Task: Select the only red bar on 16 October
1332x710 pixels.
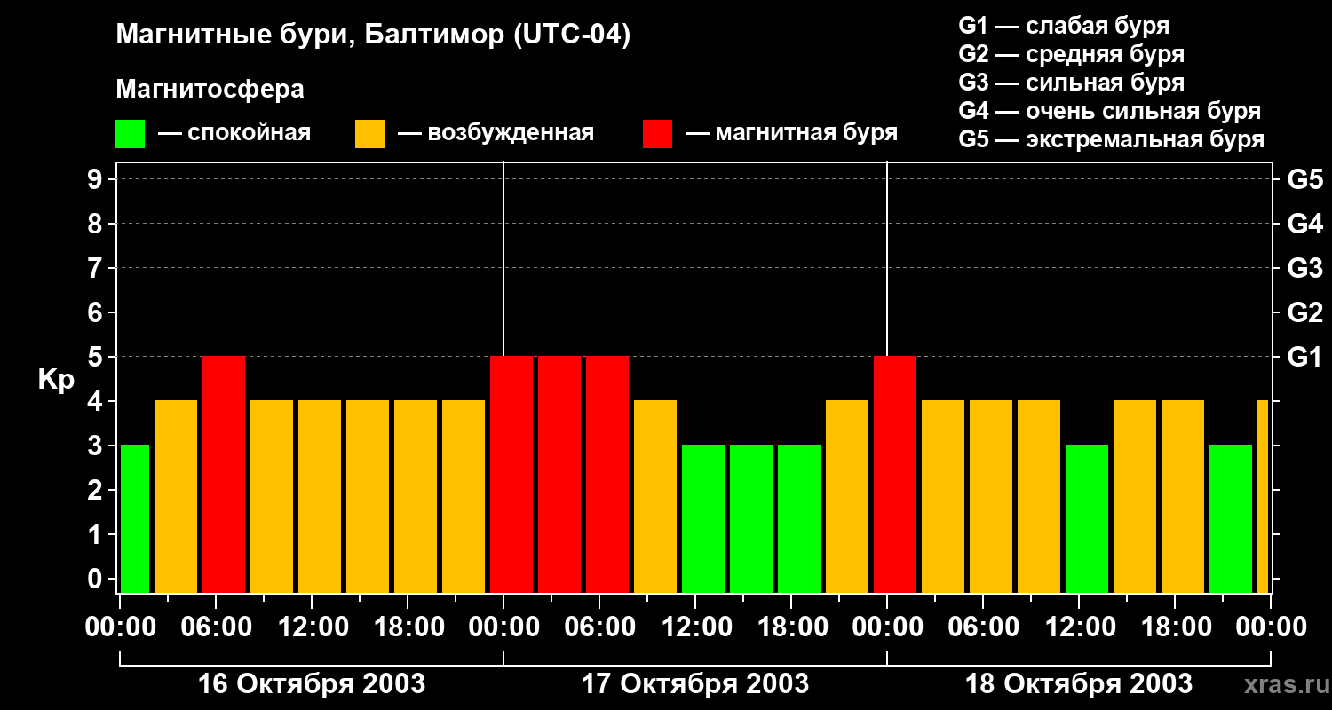Action: coord(224,475)
